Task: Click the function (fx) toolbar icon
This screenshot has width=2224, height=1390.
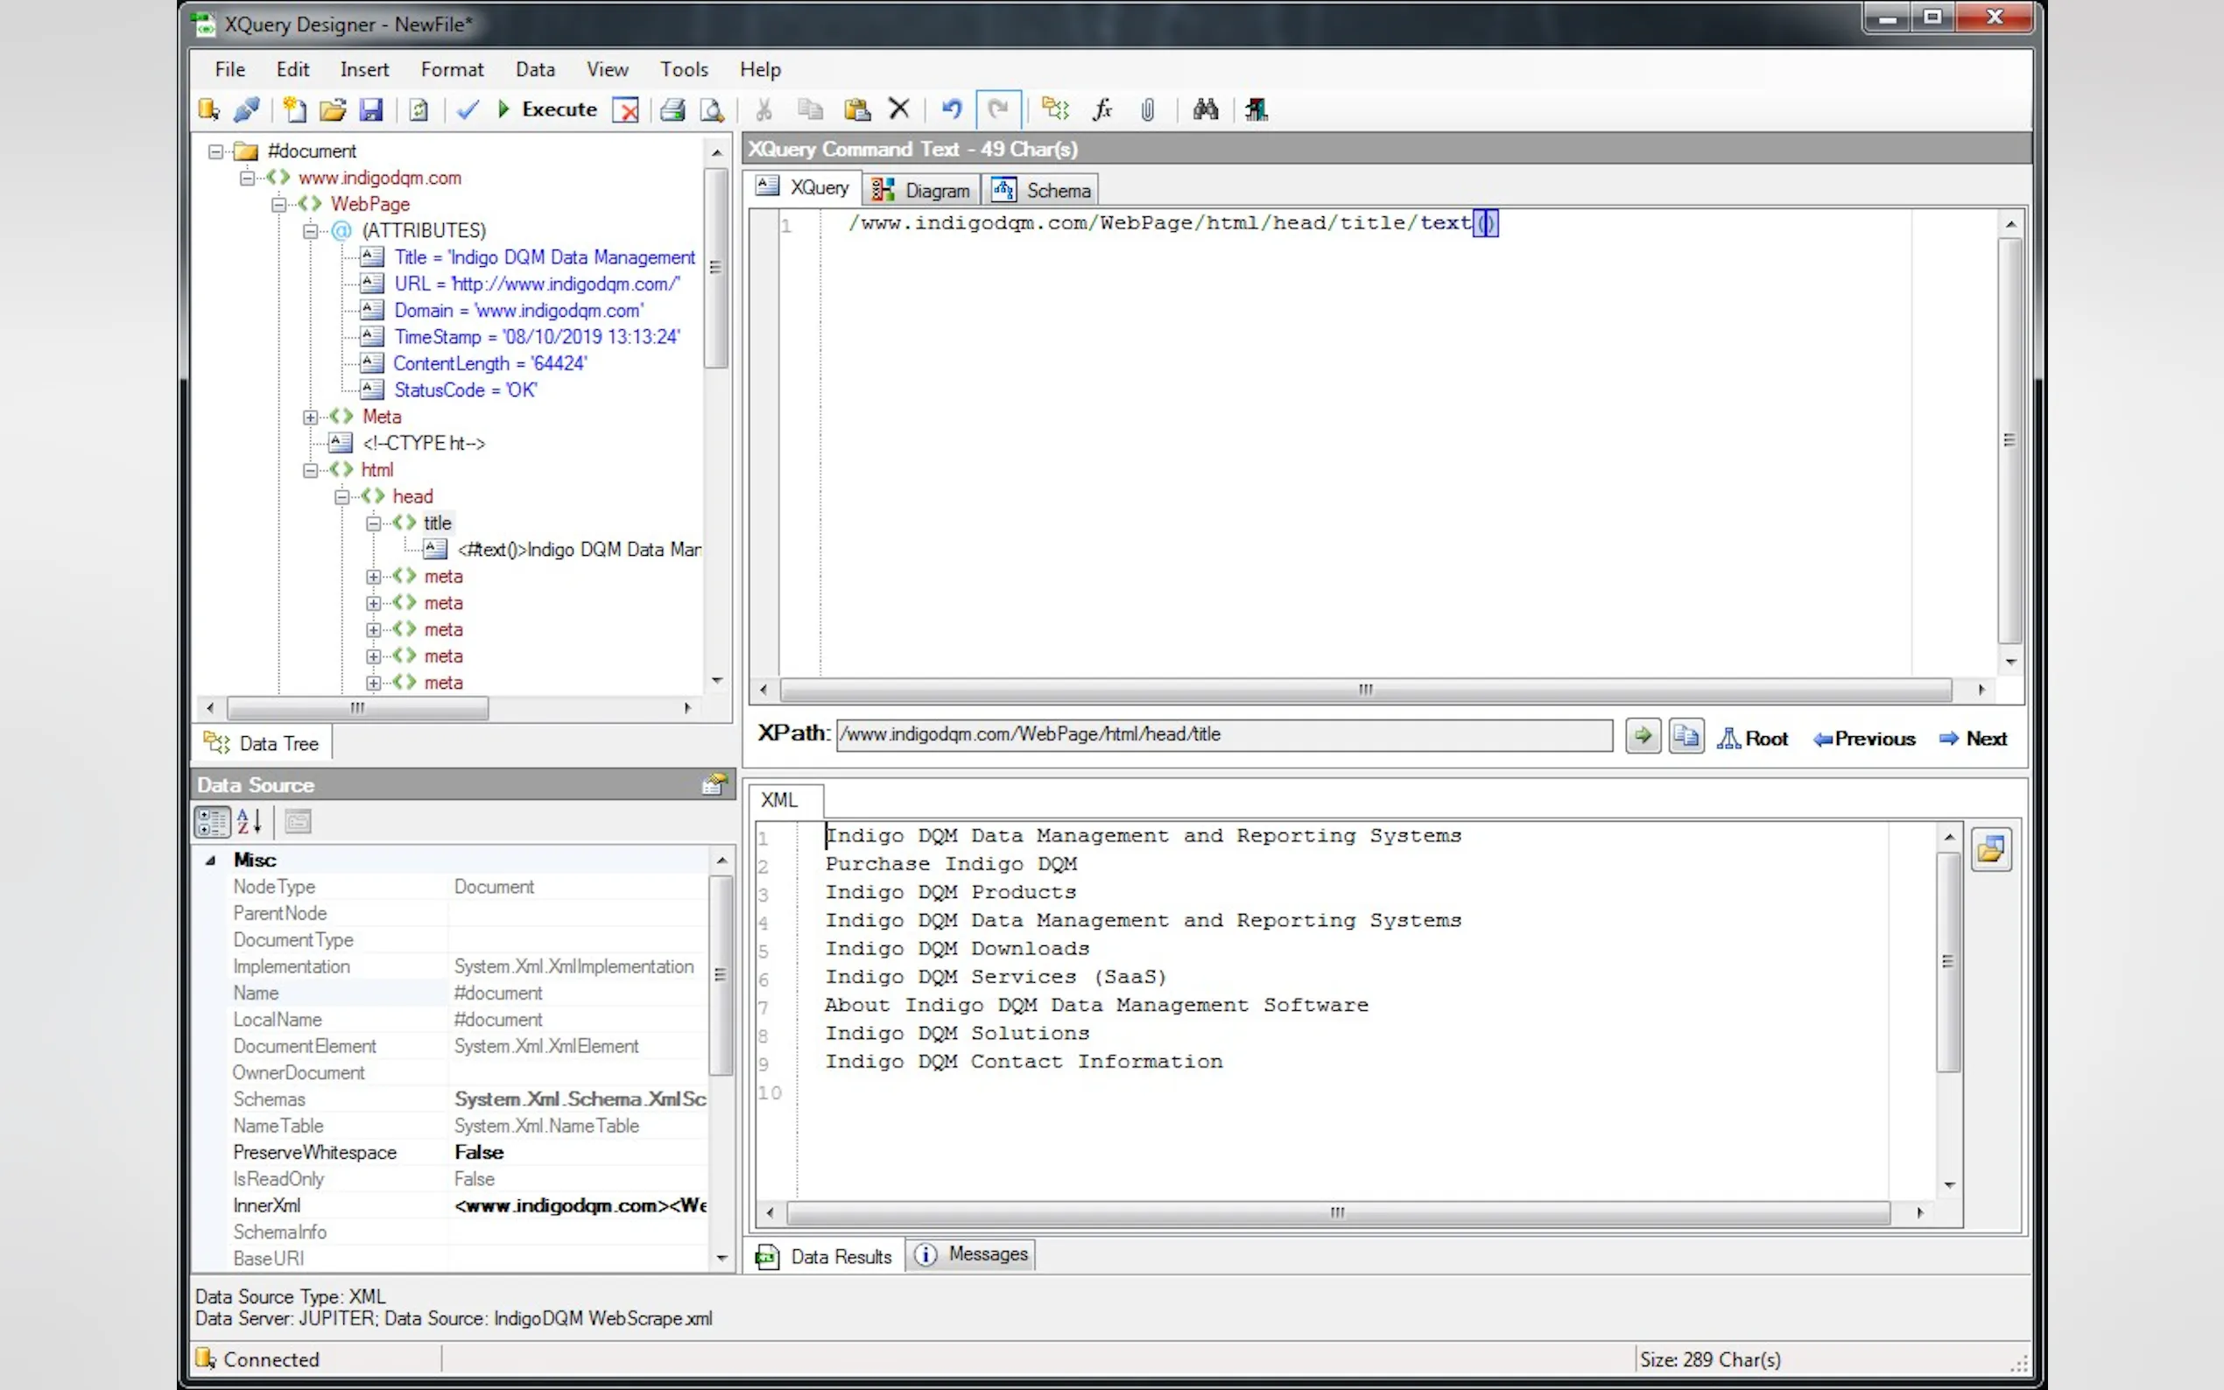Action: (x=1101, y=110)
